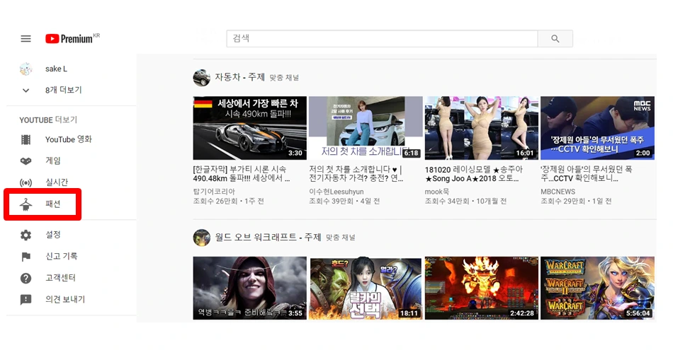Click the 게임 gaming icon
The width and height of the screenshot is (673, 350).
tap(26, 161)
